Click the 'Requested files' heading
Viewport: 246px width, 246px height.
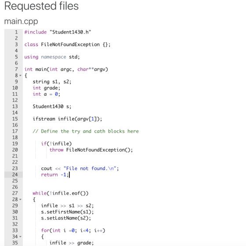[41, 6]
